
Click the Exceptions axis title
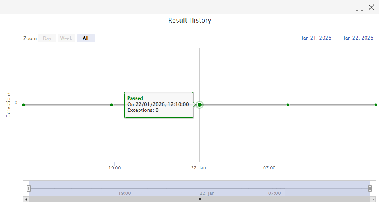tap(8, 105)
